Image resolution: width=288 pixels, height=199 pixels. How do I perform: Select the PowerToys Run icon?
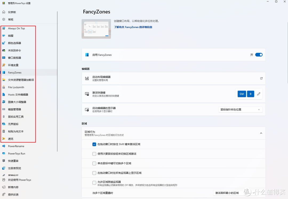[4, 153]
